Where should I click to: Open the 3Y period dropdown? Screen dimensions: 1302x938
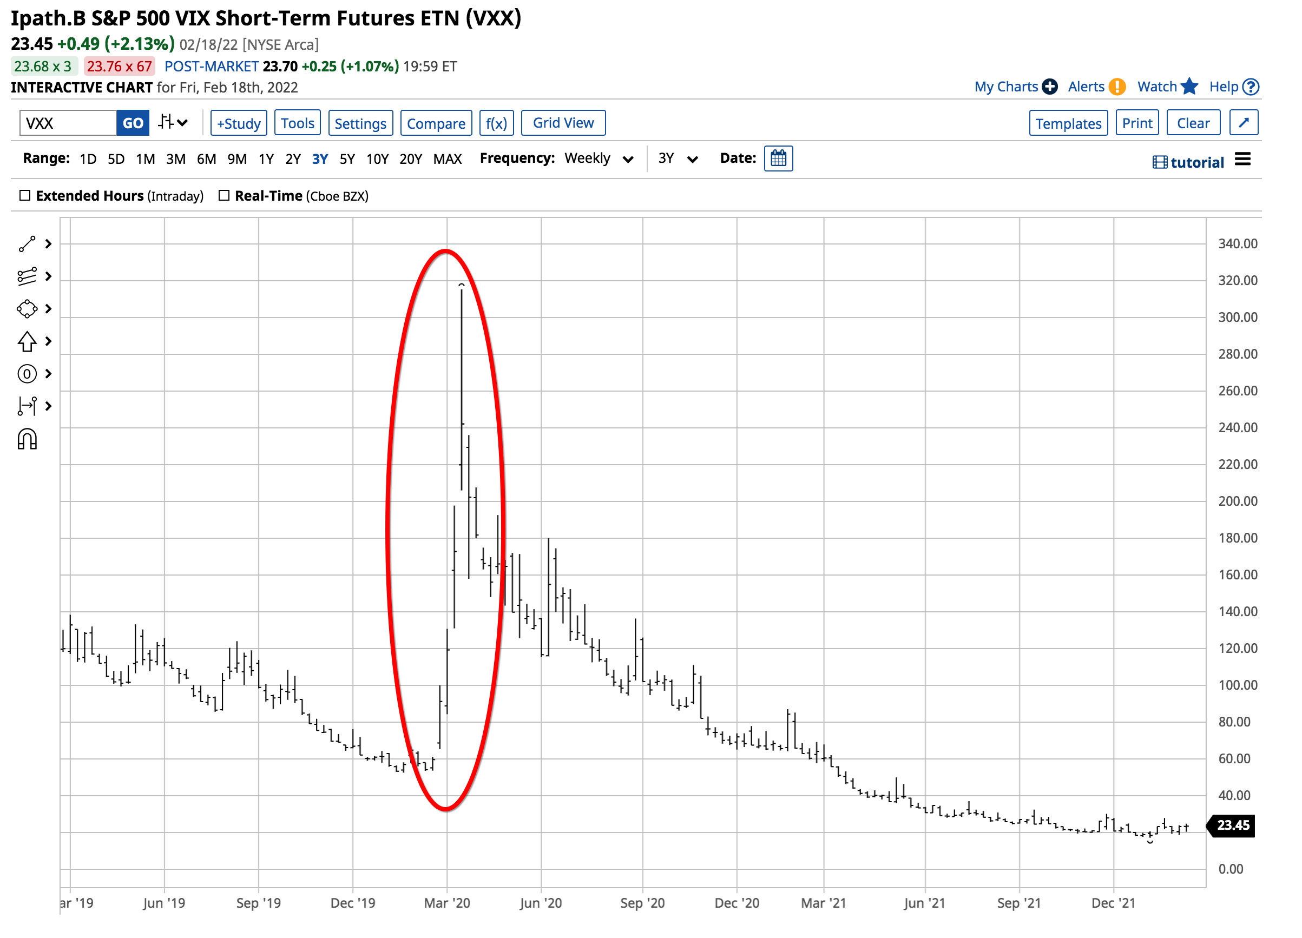[x=678, y=158]
